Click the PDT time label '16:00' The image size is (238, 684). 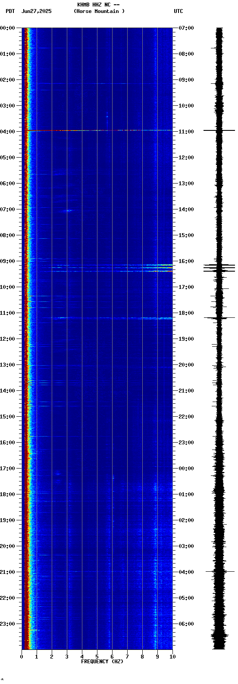(x=7, y=443)
